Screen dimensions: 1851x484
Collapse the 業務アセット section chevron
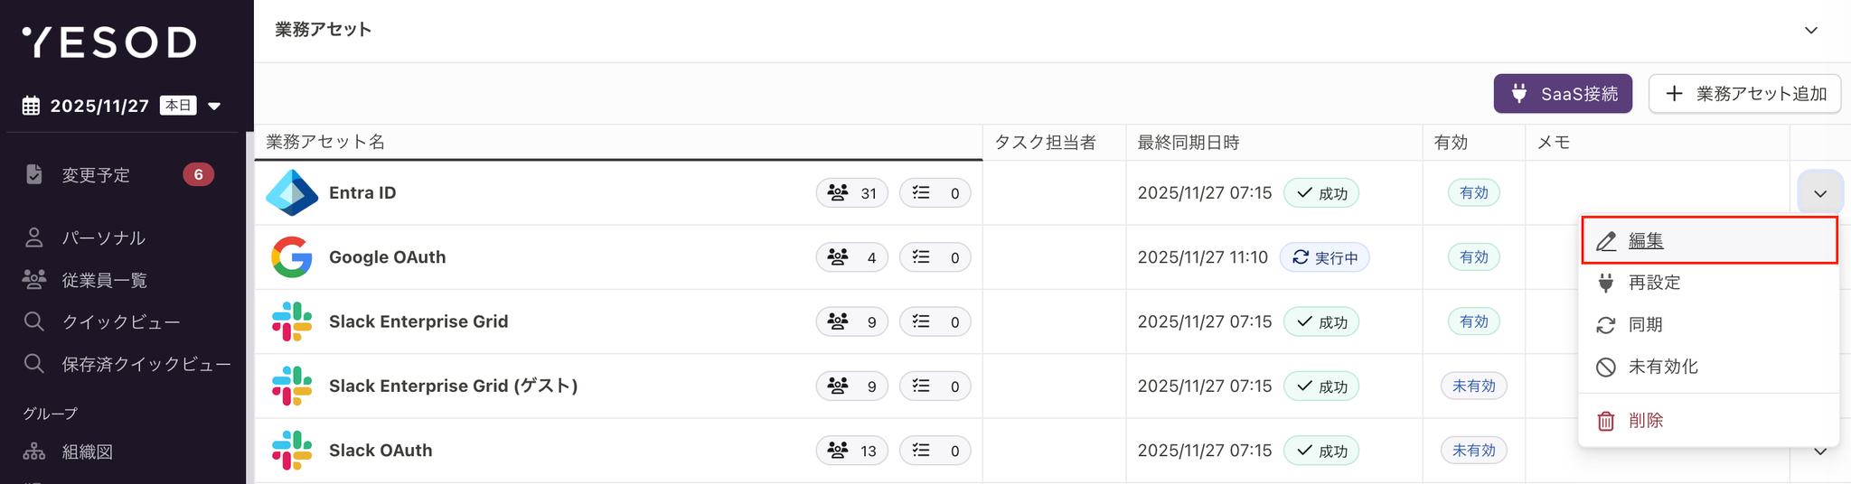[x=1810, y=30]
